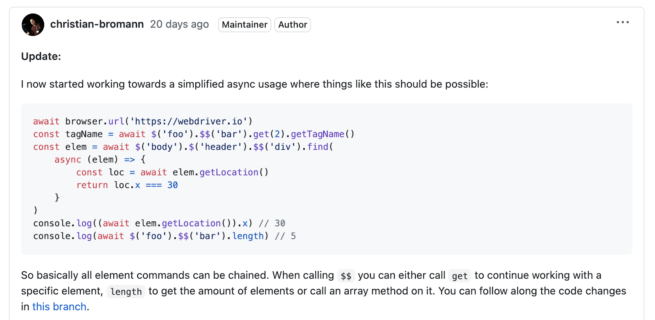Click the console.log line ending '// 30'

coord(159,223)
